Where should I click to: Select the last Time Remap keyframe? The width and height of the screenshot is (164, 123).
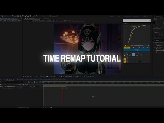[x=66, y=88]
